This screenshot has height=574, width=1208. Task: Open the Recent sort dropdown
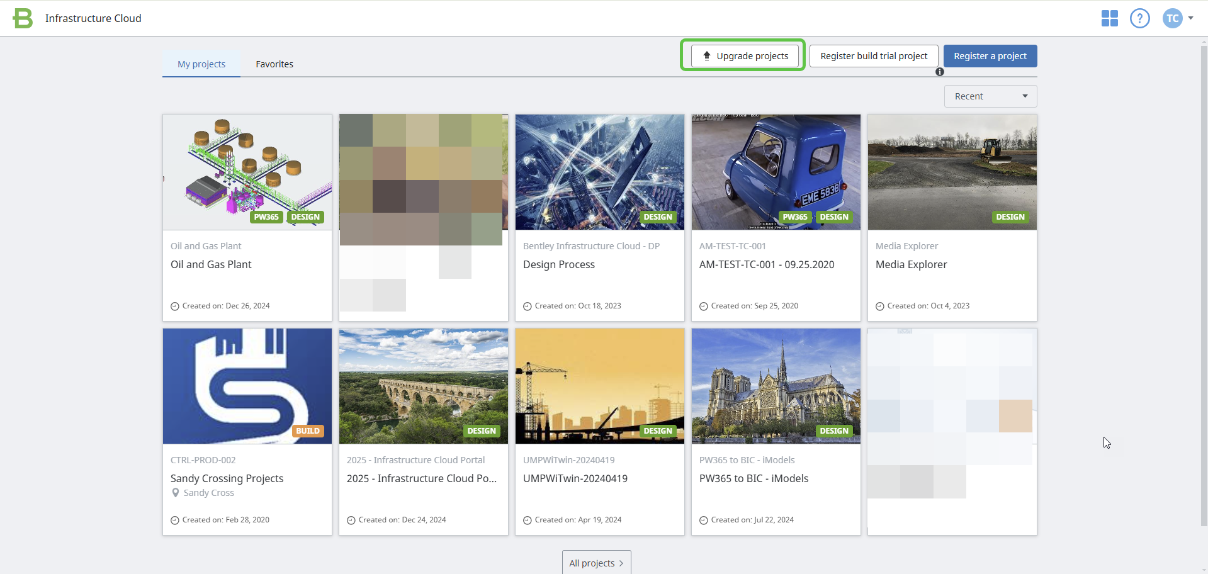[991, 96]
